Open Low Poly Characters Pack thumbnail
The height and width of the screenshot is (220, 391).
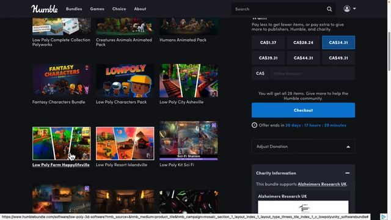pyautogui.click(x=125, y=81)
